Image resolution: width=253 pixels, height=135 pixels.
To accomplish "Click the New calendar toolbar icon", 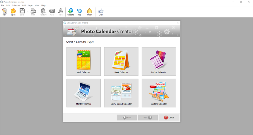I will (x=4, y=12).
